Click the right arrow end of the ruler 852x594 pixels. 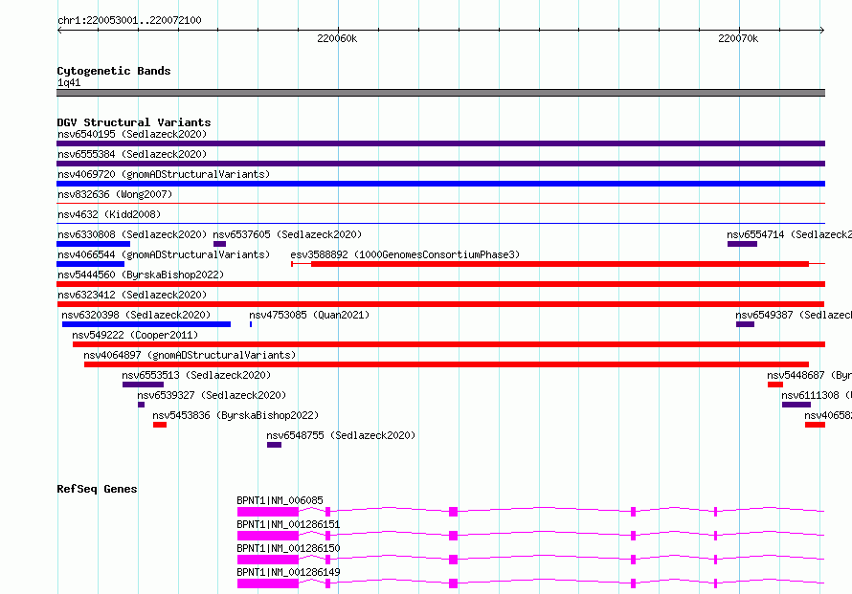point(822,30)
